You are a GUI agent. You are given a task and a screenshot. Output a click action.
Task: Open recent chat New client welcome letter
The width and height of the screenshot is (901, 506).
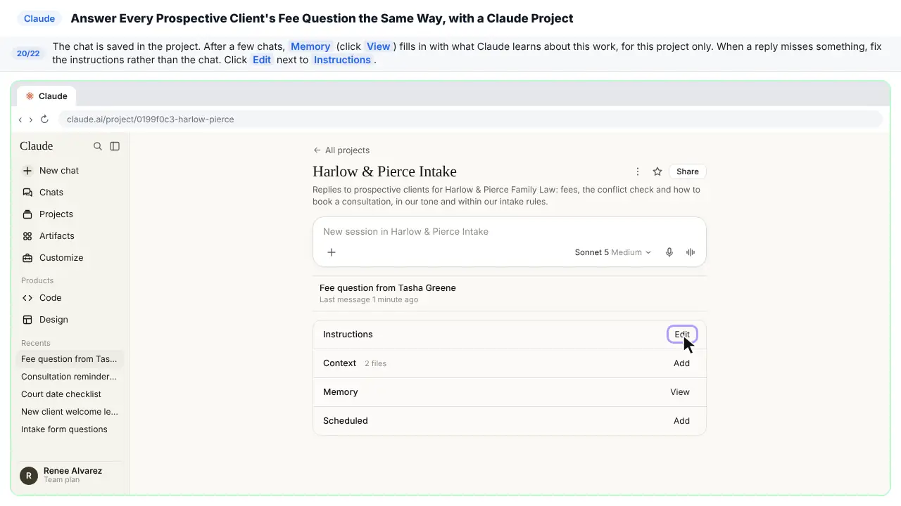tap(69, 412)
